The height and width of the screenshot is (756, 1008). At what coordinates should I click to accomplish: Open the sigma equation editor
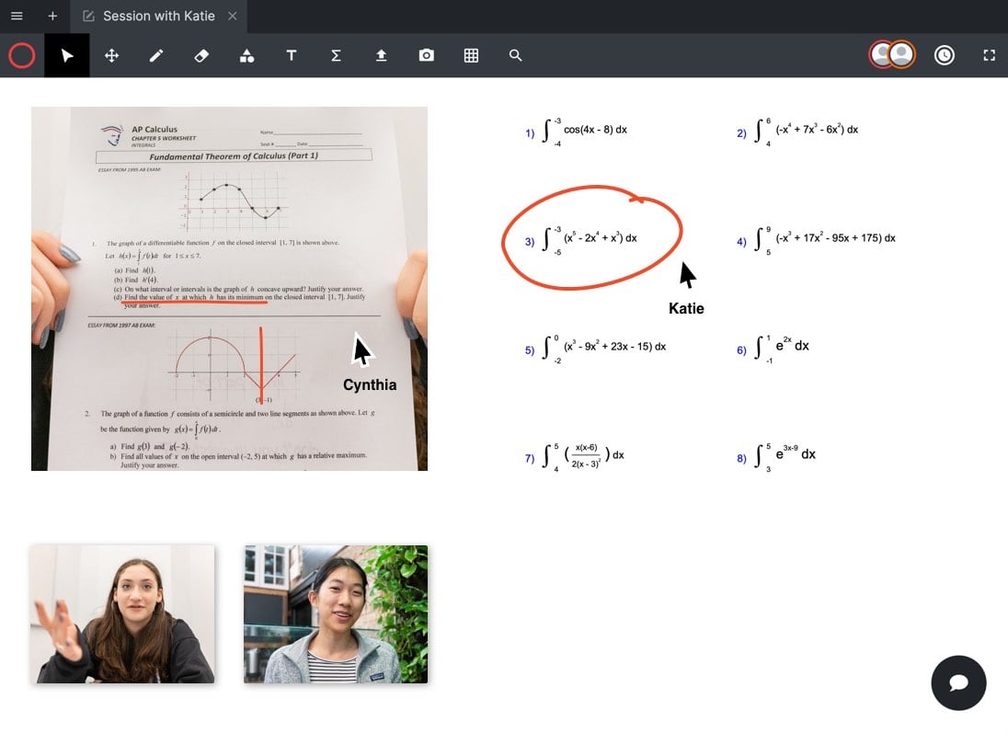coord(336,56)
